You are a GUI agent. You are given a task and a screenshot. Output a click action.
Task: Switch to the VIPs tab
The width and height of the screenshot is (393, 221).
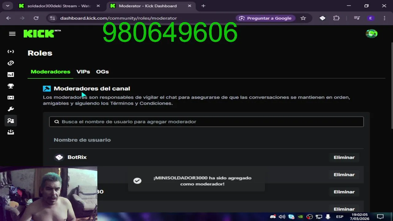point(83,72)
